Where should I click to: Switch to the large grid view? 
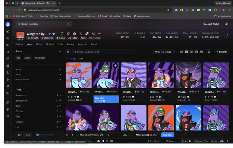[182, 52]
